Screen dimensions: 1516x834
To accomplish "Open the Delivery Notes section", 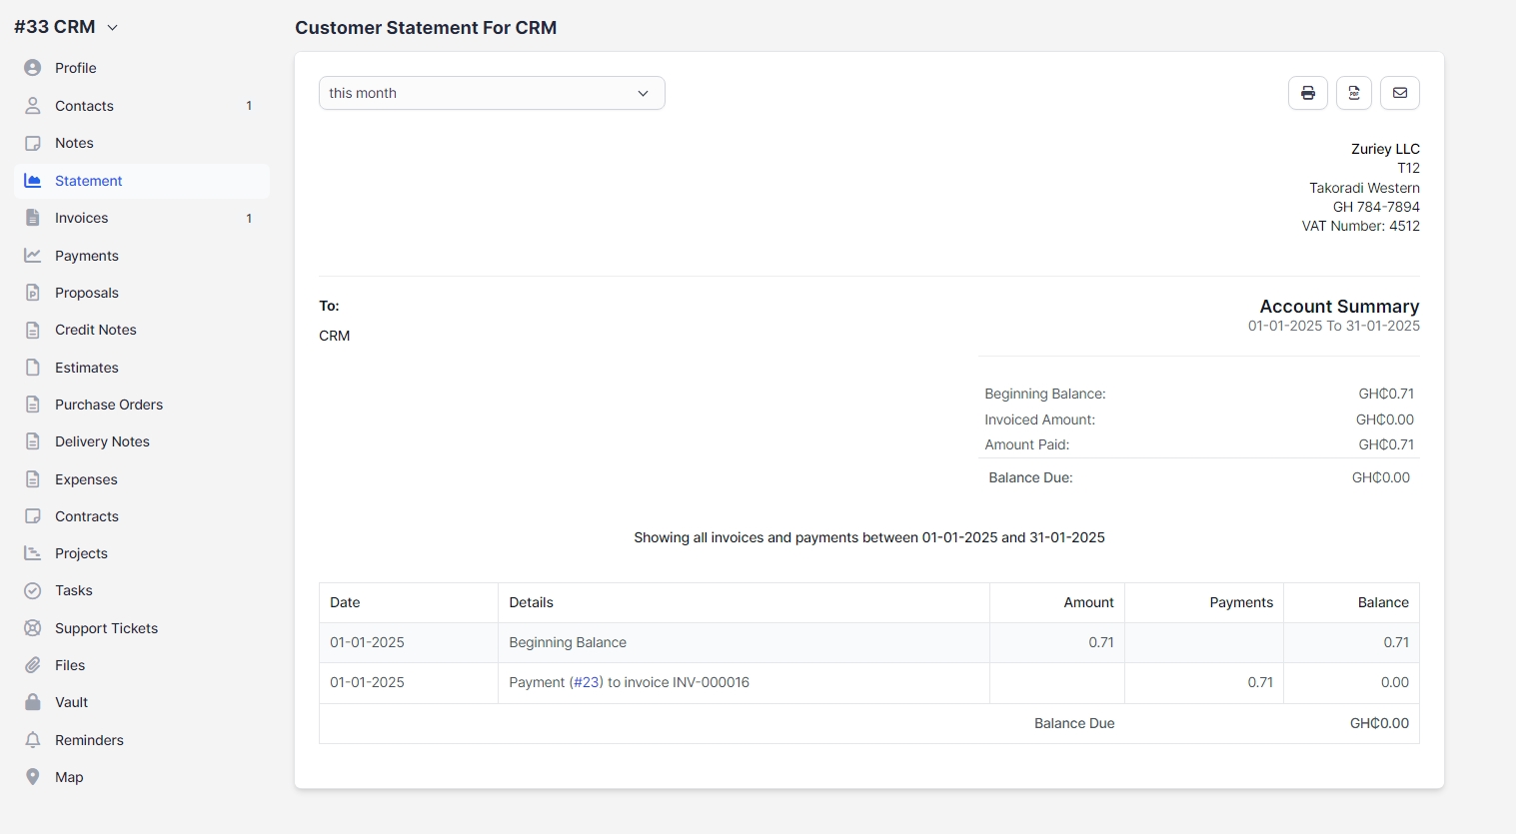I will coord(102,441).
